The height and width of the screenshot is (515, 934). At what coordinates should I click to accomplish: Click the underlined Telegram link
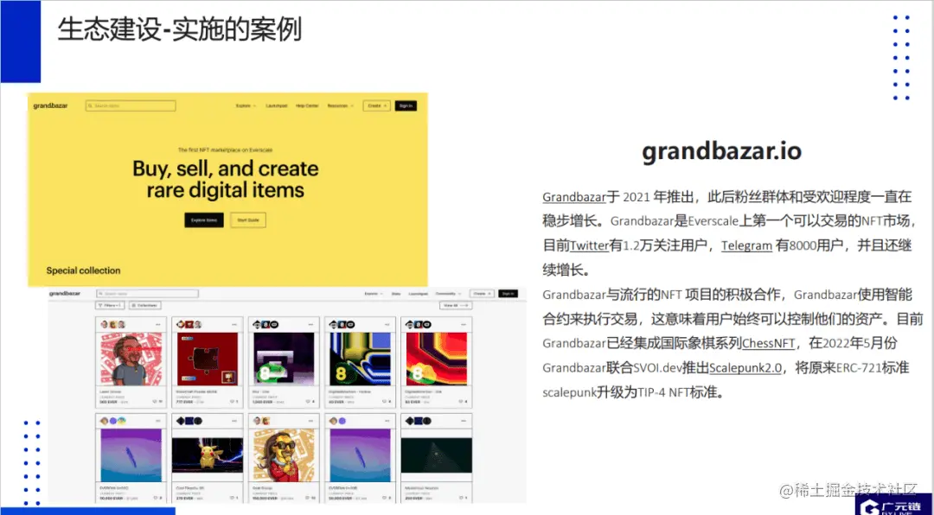(747, 245)
